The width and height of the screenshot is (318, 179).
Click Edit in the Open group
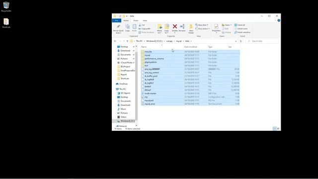point(225,29)
